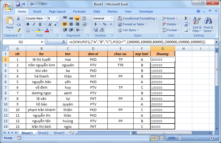The height and width of the screenshot is (143, 221).
Task: Open Insert Function dialog via fx
Action: (x=64, y=42)
